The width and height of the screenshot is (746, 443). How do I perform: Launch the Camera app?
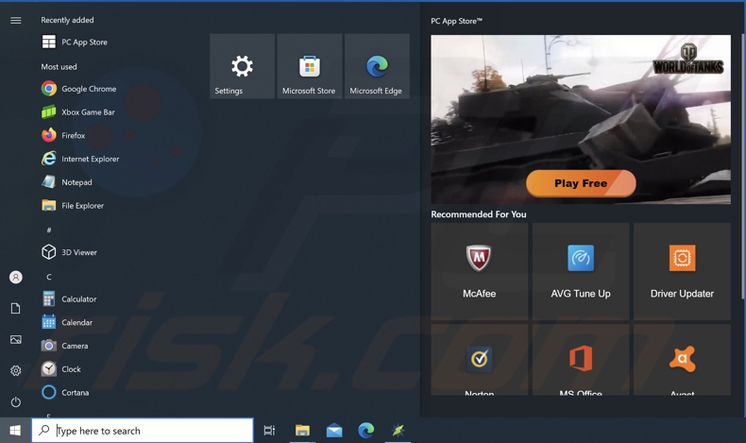[65, 346]
